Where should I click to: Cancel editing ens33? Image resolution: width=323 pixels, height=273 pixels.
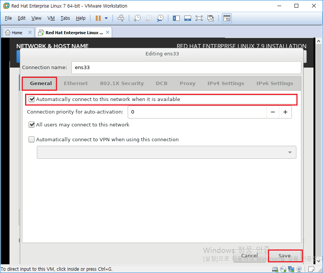tap(249, 256)
